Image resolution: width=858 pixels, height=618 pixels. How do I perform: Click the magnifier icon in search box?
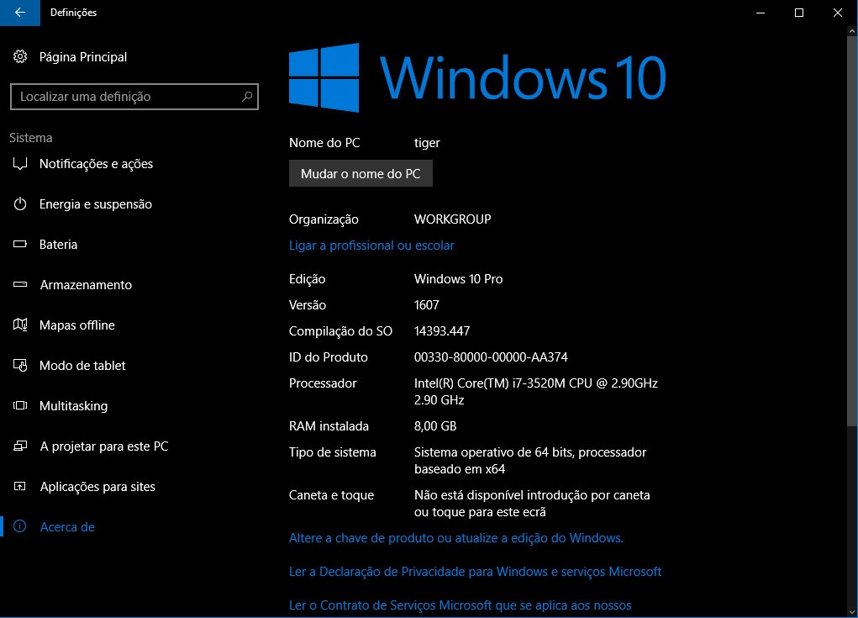coord(247,97)
